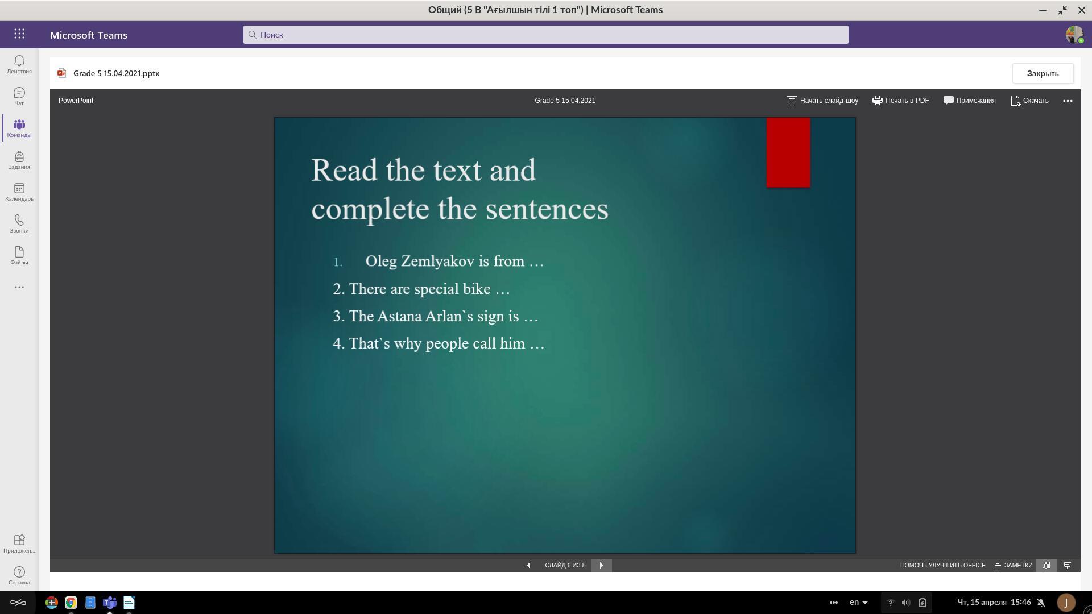Open Comments (Примечания) in toolbar
The image size is (1092, 614).
[969, 101]
